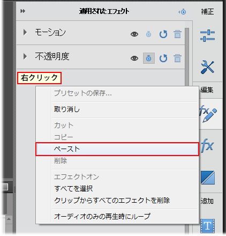Open the titles T icon

[x=207, y=226]
